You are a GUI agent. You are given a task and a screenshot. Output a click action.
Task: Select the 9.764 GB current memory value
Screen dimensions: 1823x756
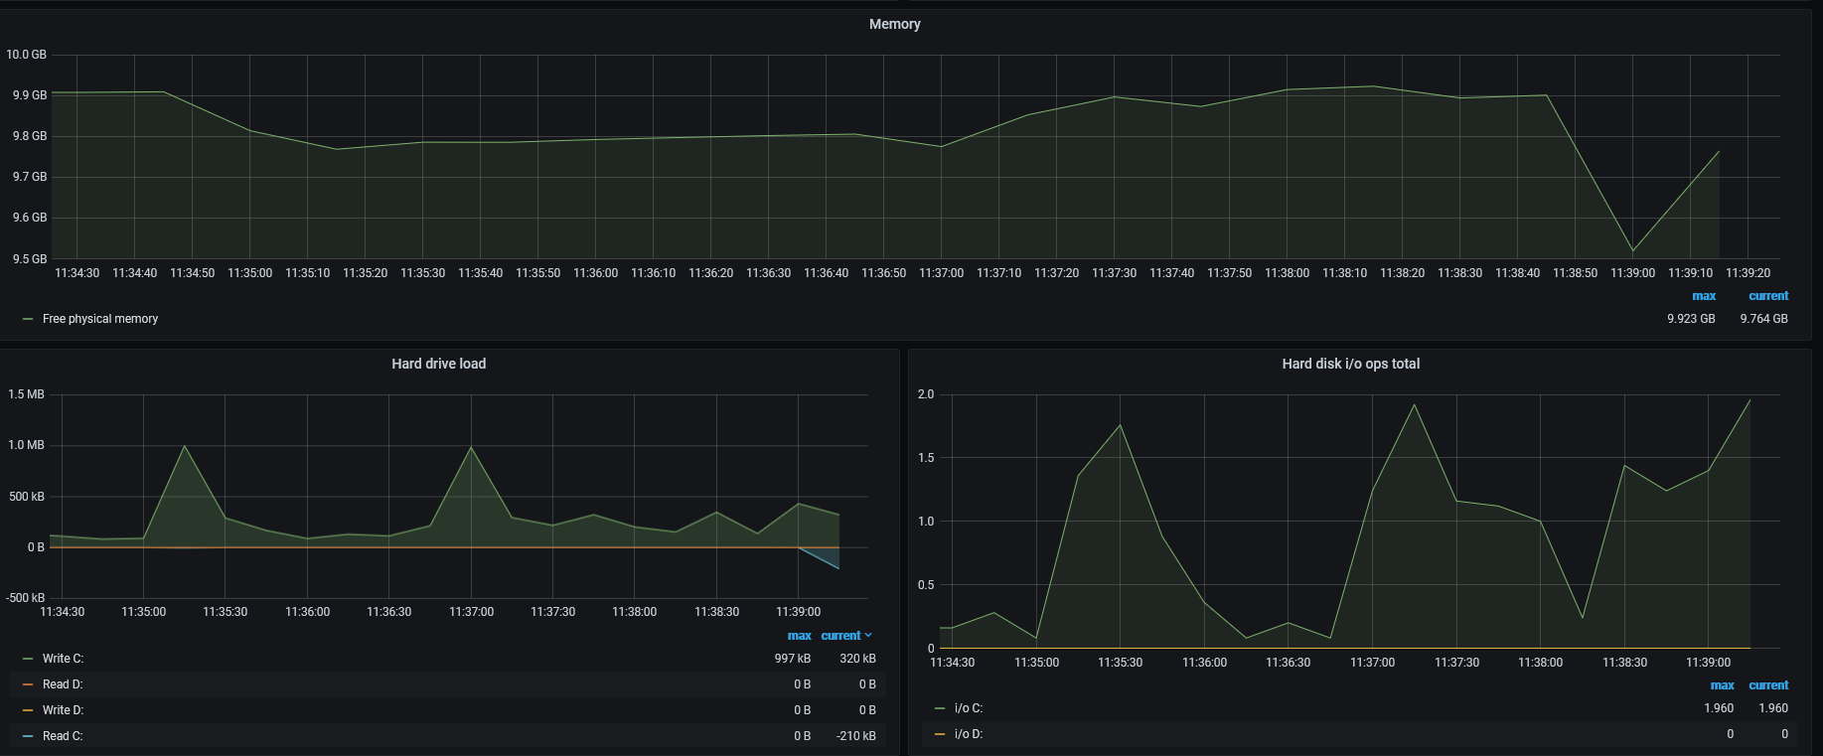coord(1763,319)
